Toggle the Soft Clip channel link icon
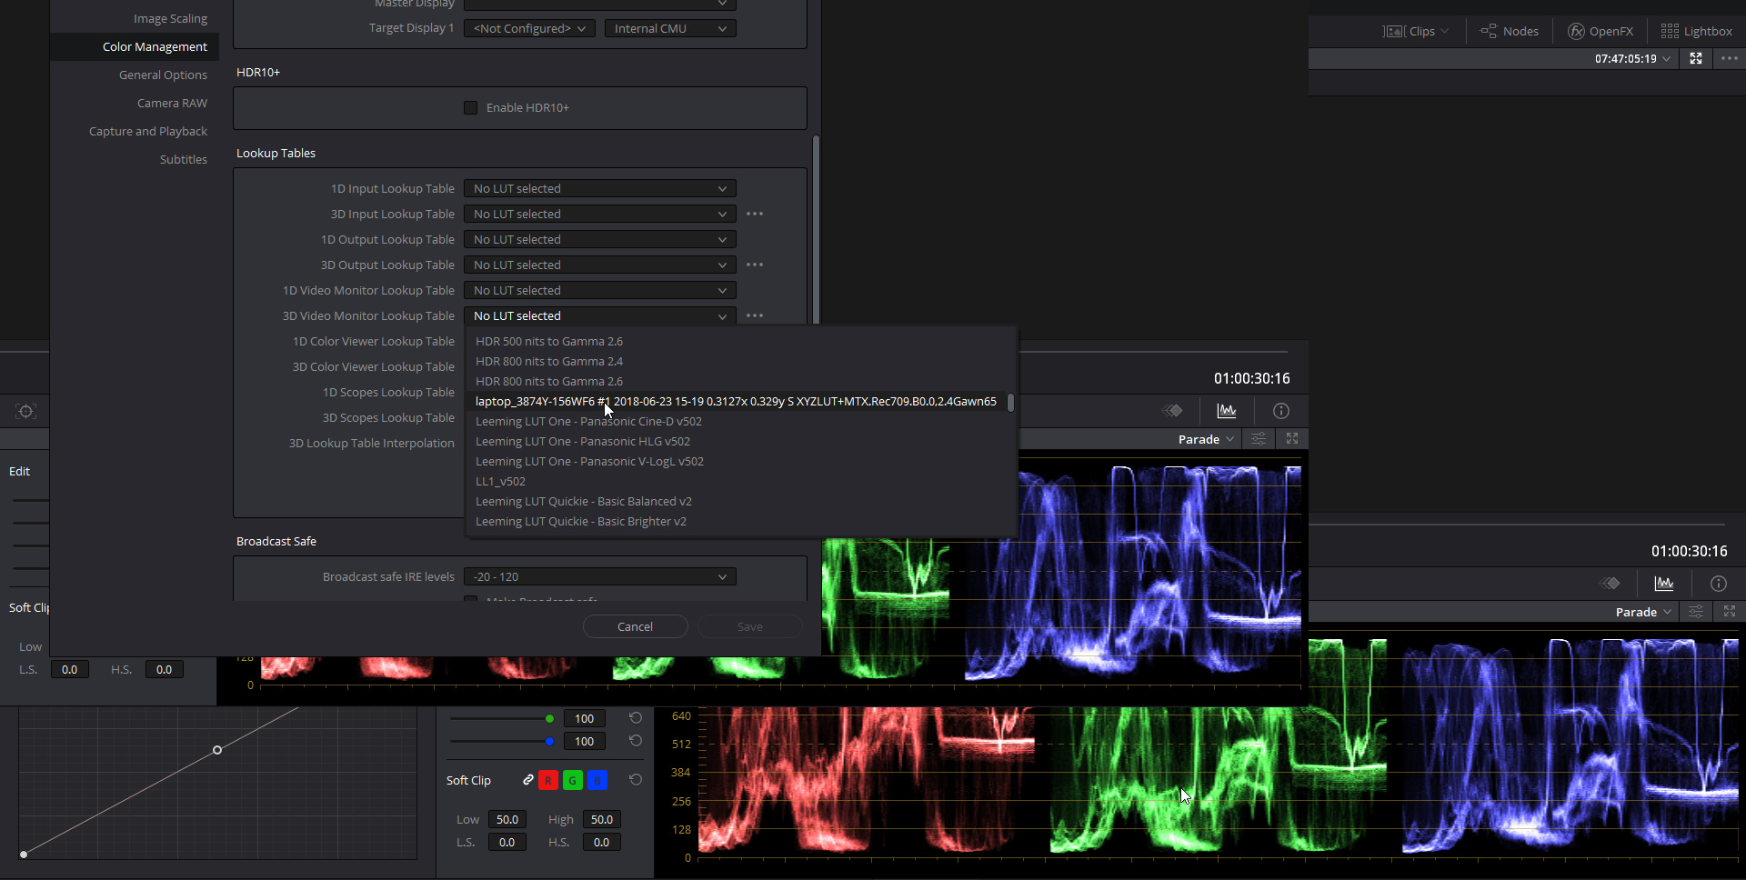This screenshot has width=1746, height=880. point(528,780)
